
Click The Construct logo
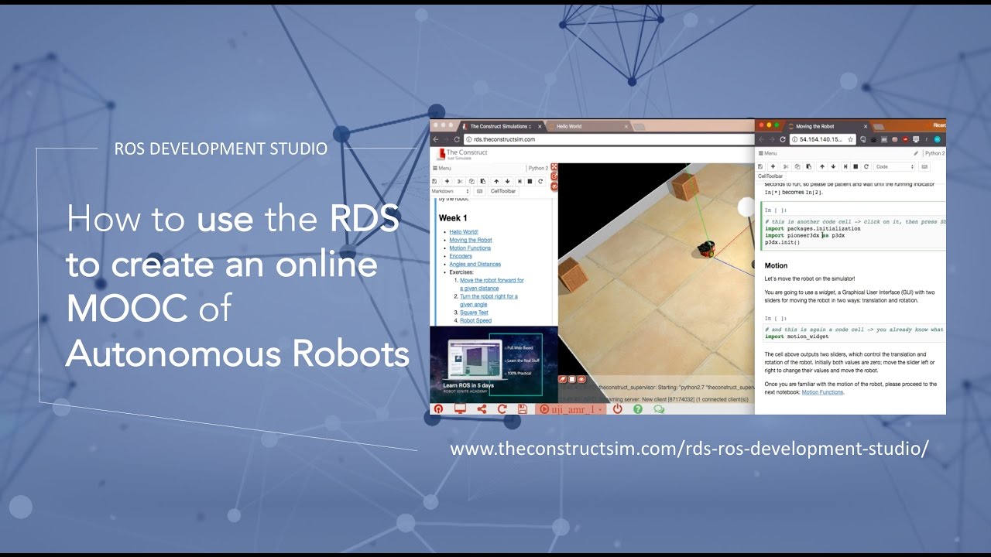[461, 154]
